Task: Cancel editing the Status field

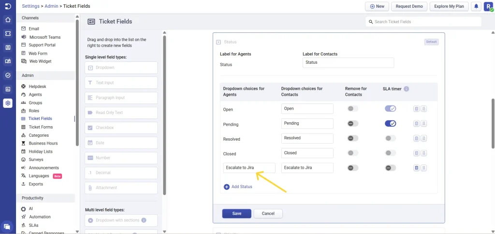Action: [x=268, y=214]
